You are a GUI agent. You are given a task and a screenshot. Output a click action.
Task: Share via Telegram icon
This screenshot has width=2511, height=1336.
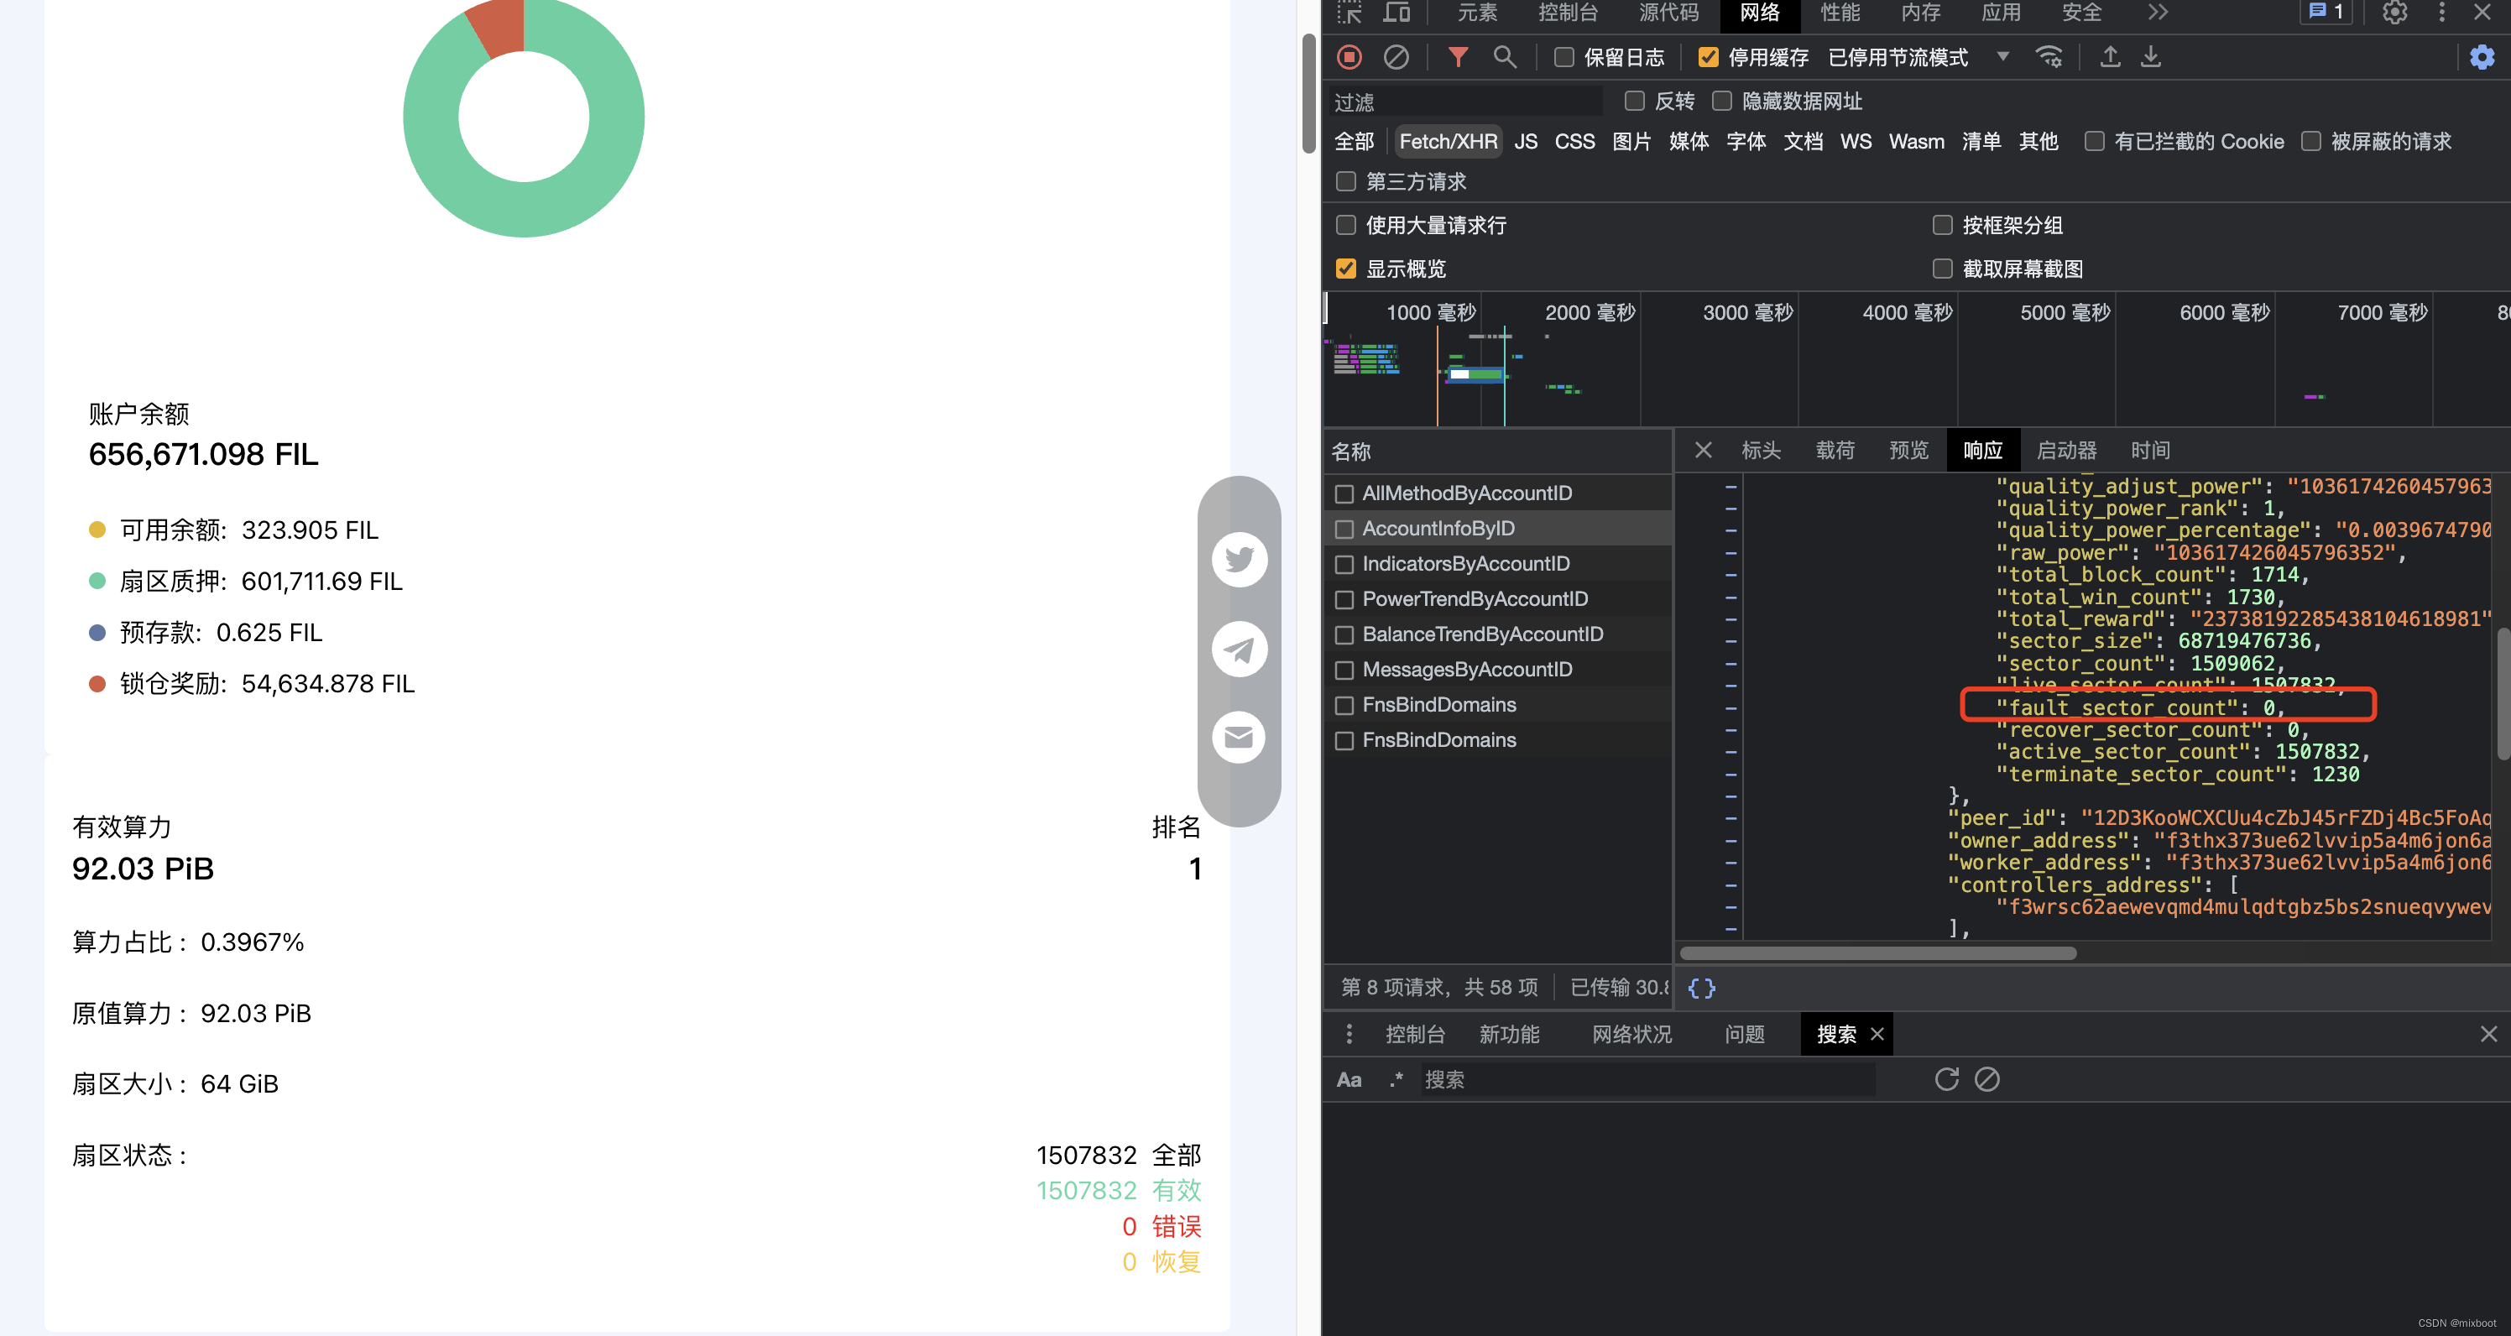pos(1239,648)
